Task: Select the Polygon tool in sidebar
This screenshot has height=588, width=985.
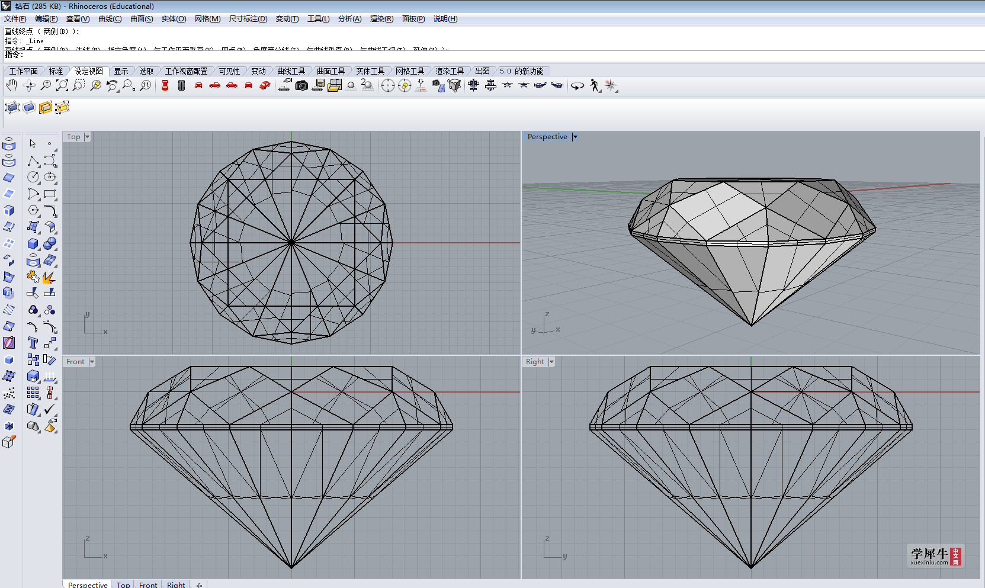Action: click(33, 210)
